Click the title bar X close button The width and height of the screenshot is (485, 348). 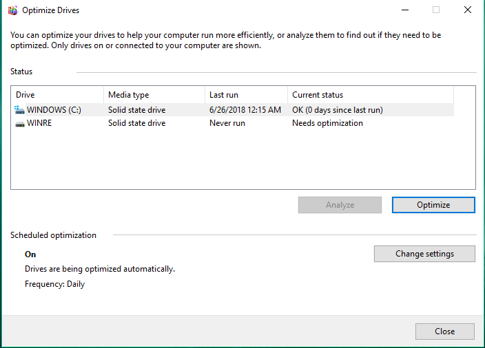point(468,10)
